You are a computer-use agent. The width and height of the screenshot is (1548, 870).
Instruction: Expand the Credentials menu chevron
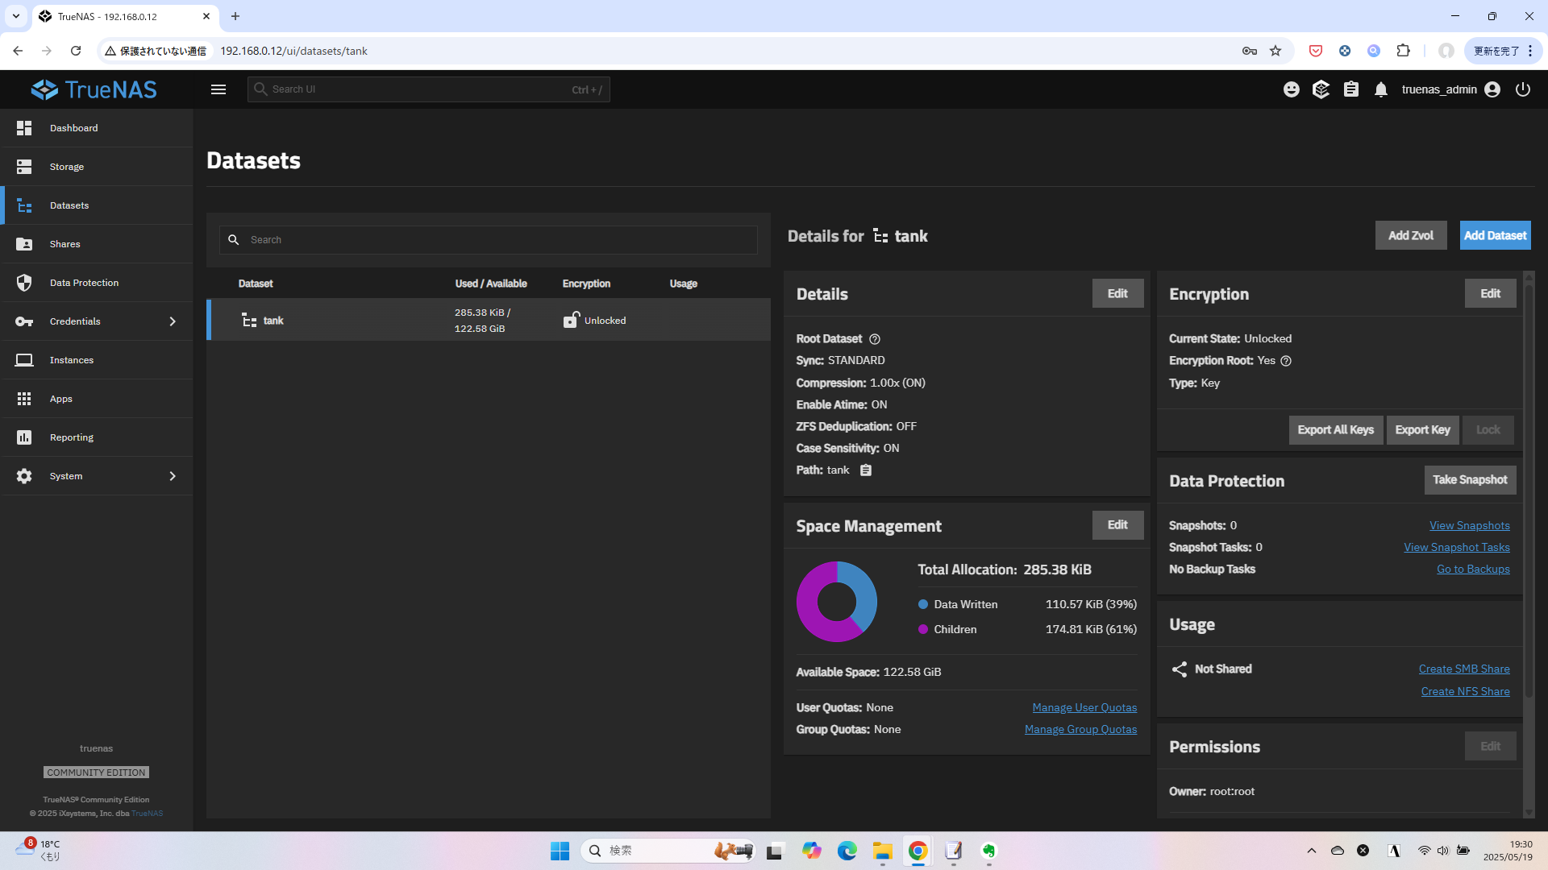pyautogui.click(x=172, y=321)
